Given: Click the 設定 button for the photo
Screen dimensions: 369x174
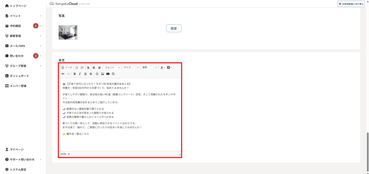Looking at the screenshot, I should [x=174, y=28].
